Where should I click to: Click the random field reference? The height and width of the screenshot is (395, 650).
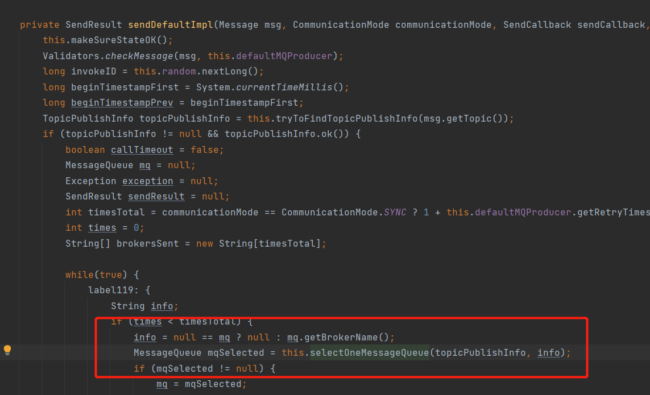point(179,71)
